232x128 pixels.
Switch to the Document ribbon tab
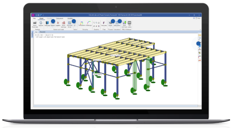point(60,18)
